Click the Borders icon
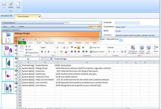This screenshot has height=109, width=161. click(55, 52)
